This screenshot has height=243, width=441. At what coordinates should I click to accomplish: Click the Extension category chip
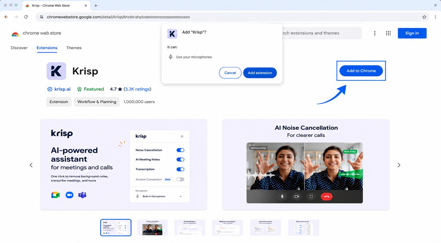[x=59, y=102]
